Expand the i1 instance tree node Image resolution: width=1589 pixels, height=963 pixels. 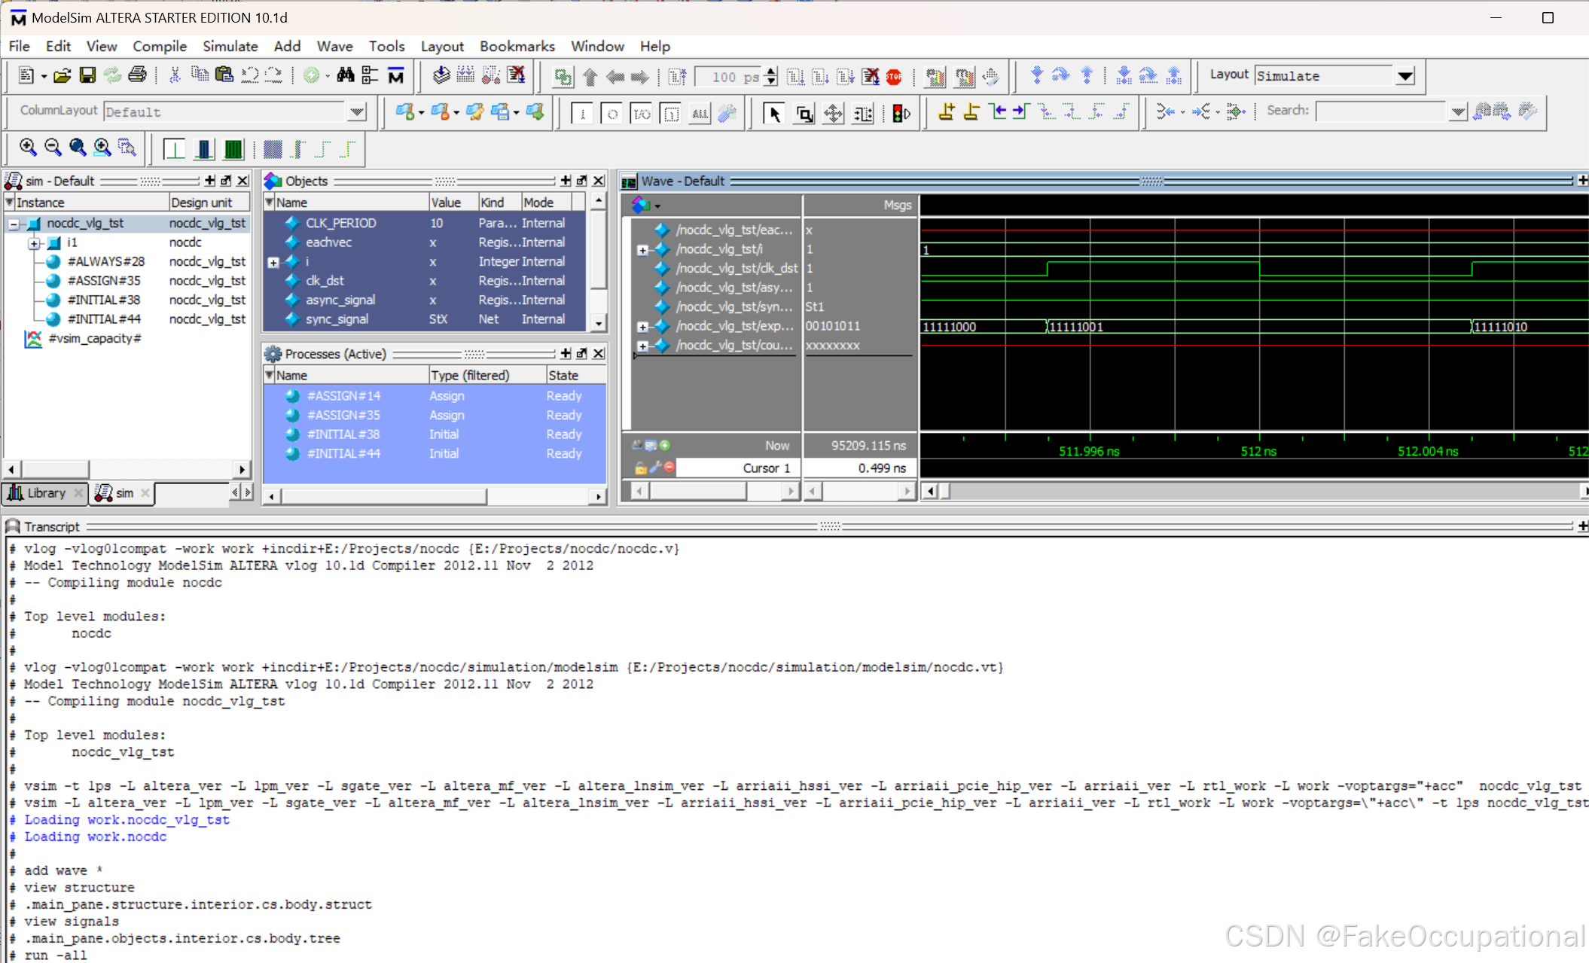coord(34,243)
